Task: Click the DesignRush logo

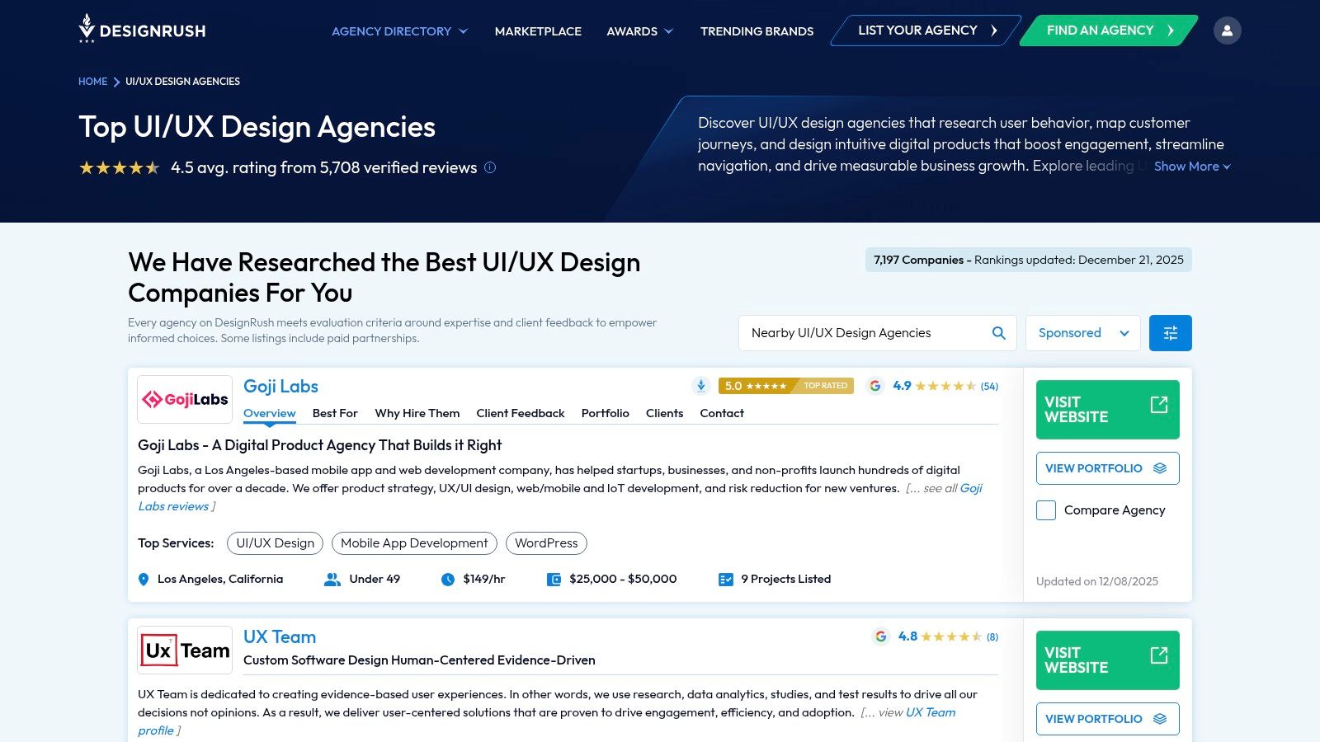Action: coord(142,29)
